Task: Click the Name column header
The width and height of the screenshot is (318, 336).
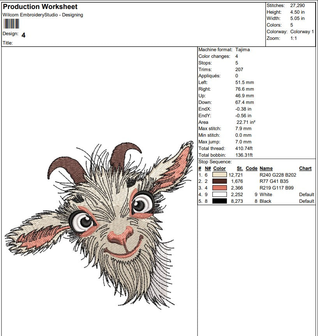Action: 266,168
